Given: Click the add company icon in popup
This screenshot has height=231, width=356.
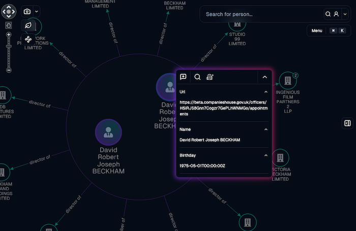Looking at the screenshot, I should 210,77.
